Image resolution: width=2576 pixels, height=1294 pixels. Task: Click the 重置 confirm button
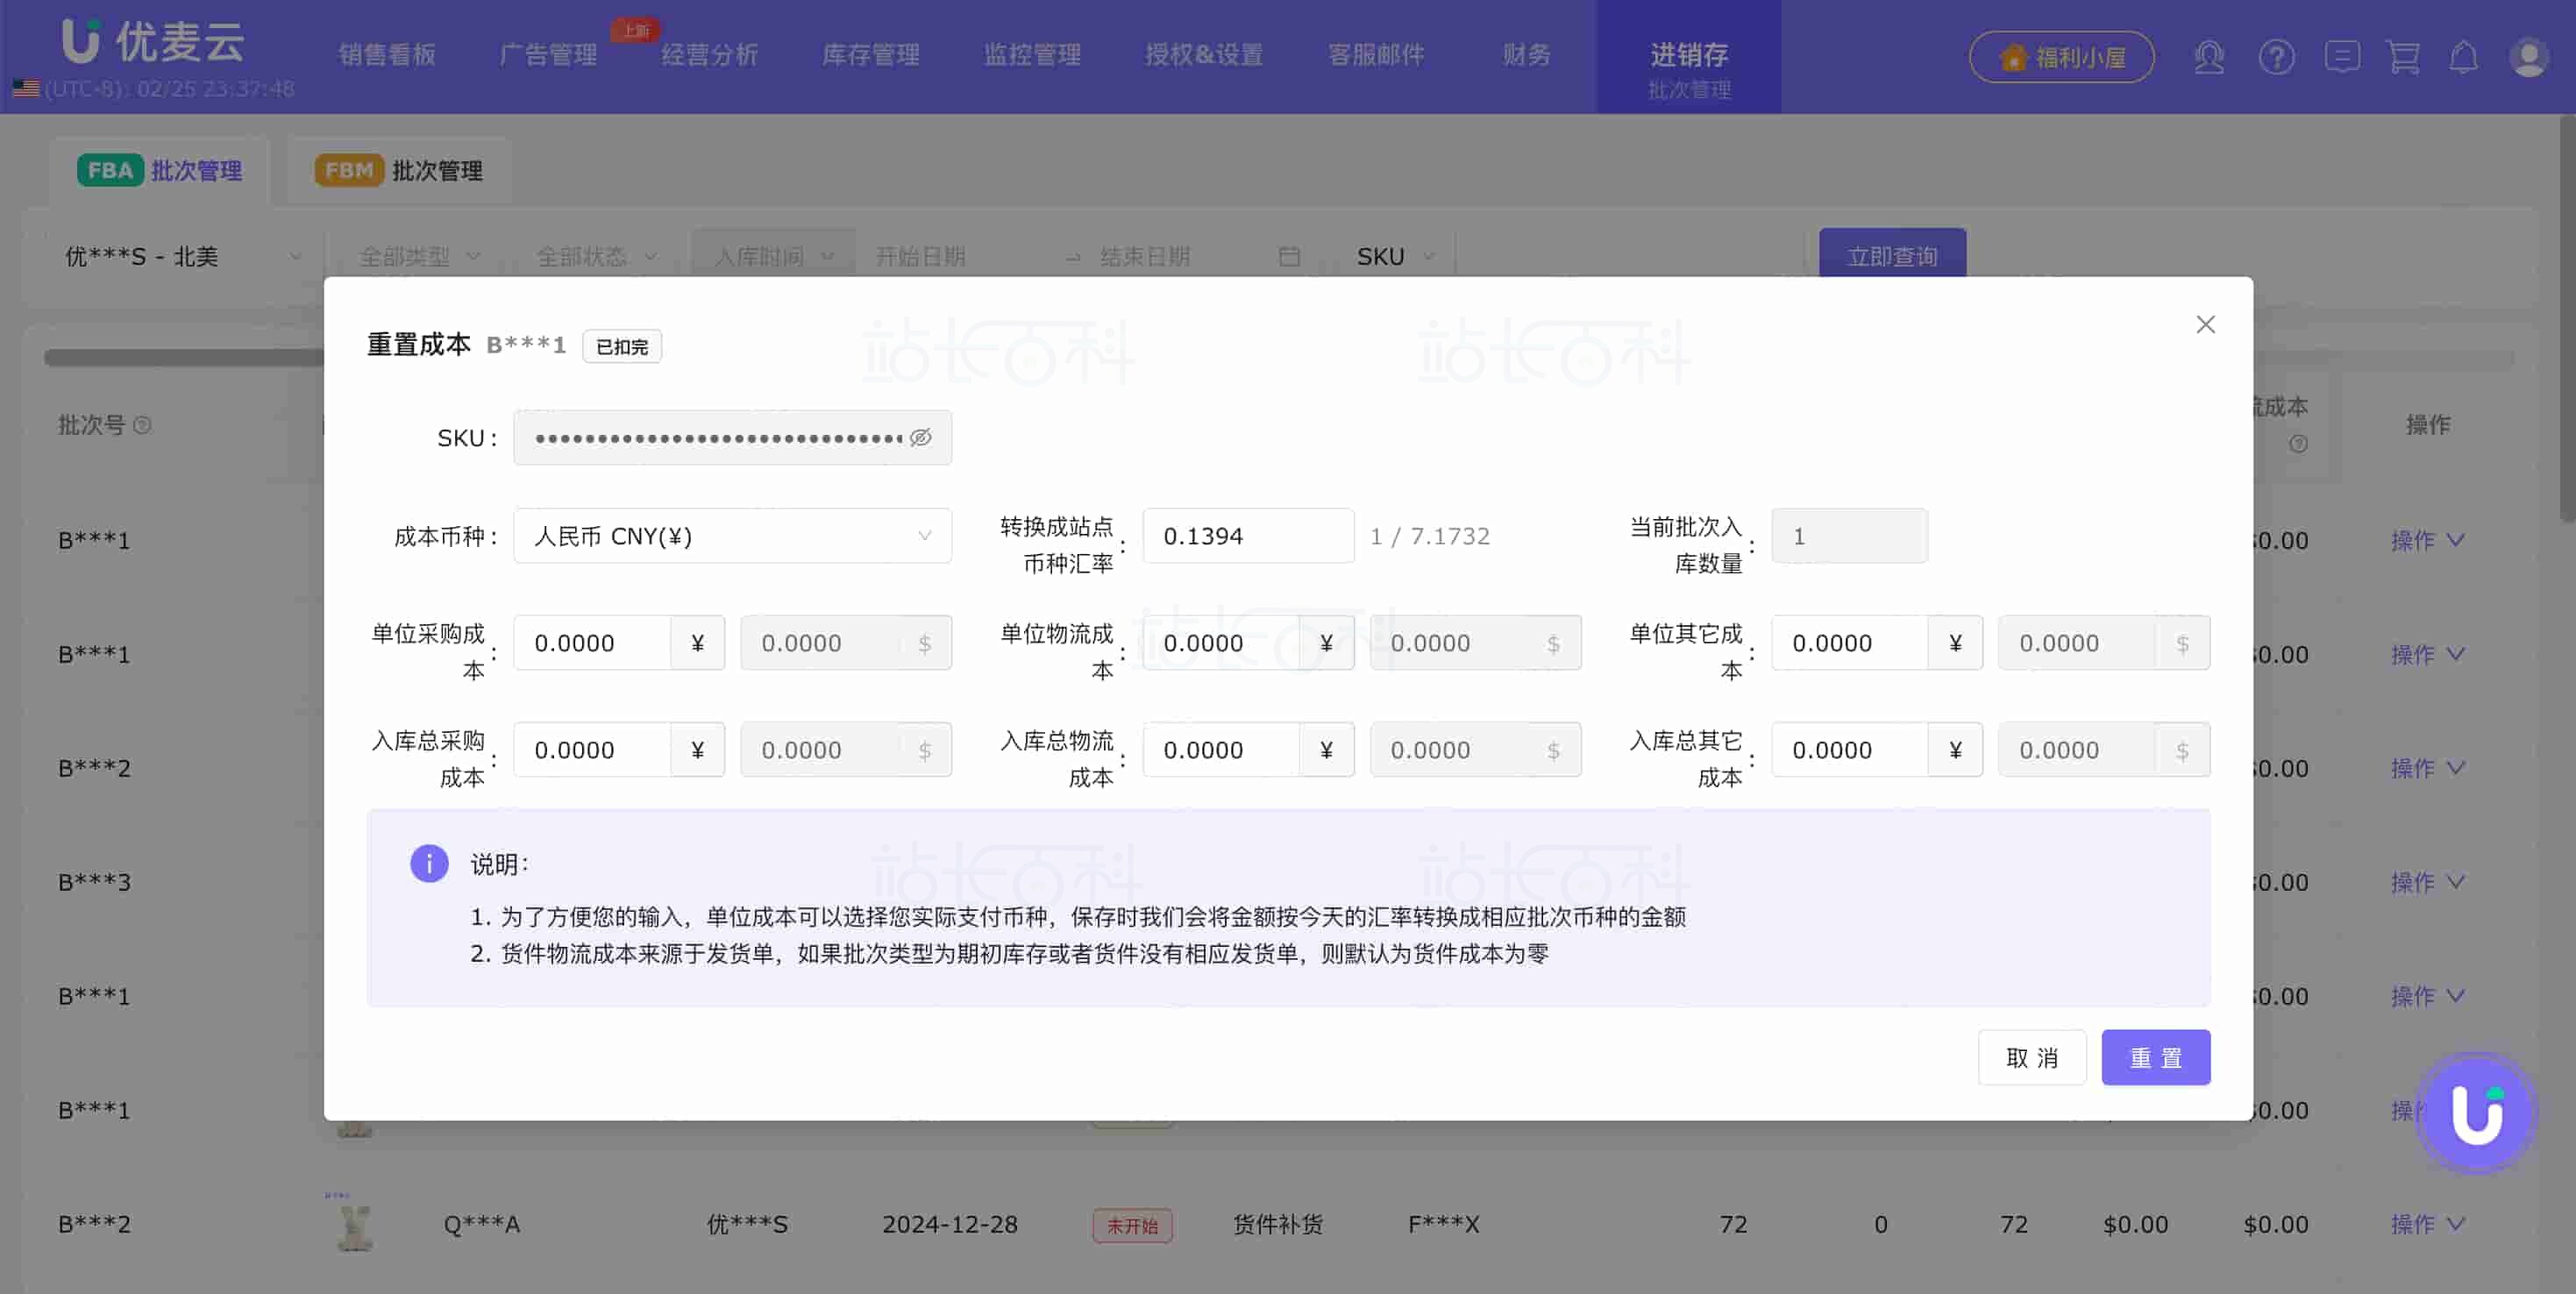coord(2156,1057)
